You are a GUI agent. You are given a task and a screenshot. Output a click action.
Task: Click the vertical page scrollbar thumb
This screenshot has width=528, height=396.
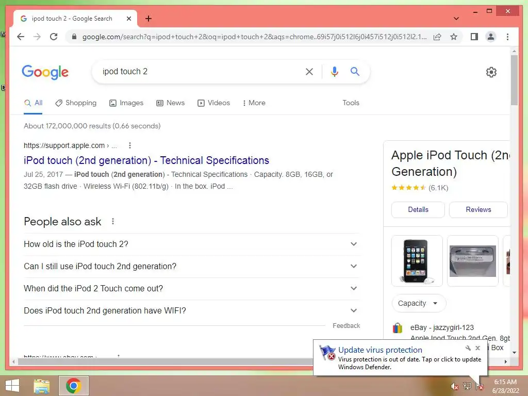514,80
